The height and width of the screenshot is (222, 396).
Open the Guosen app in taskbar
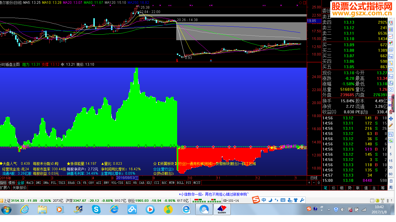tap(222, 209)
